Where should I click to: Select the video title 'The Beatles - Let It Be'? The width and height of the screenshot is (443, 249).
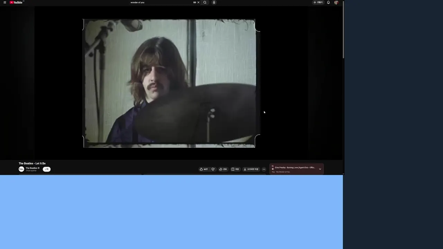click(32, 164)
